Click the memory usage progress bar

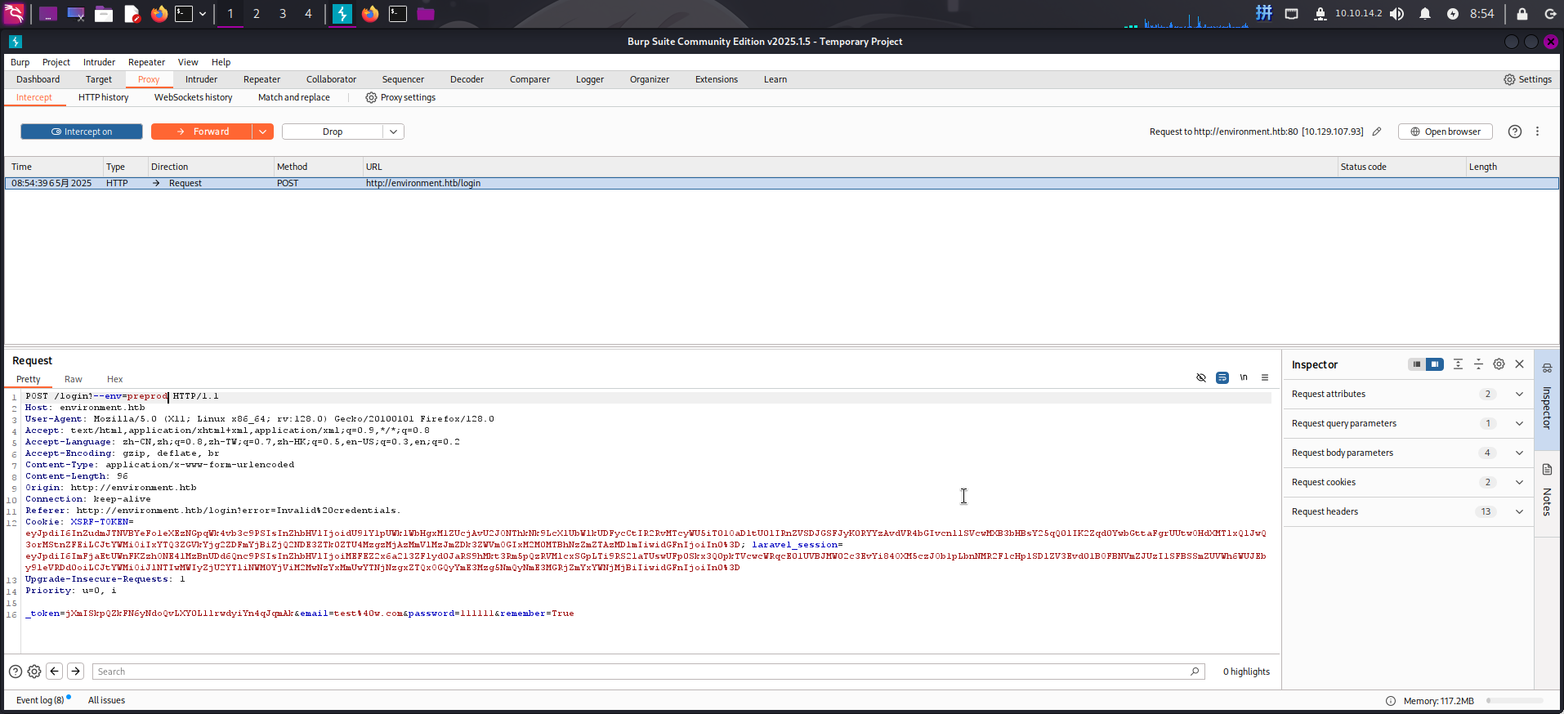pyautogui.click(x=1515, y=701)
